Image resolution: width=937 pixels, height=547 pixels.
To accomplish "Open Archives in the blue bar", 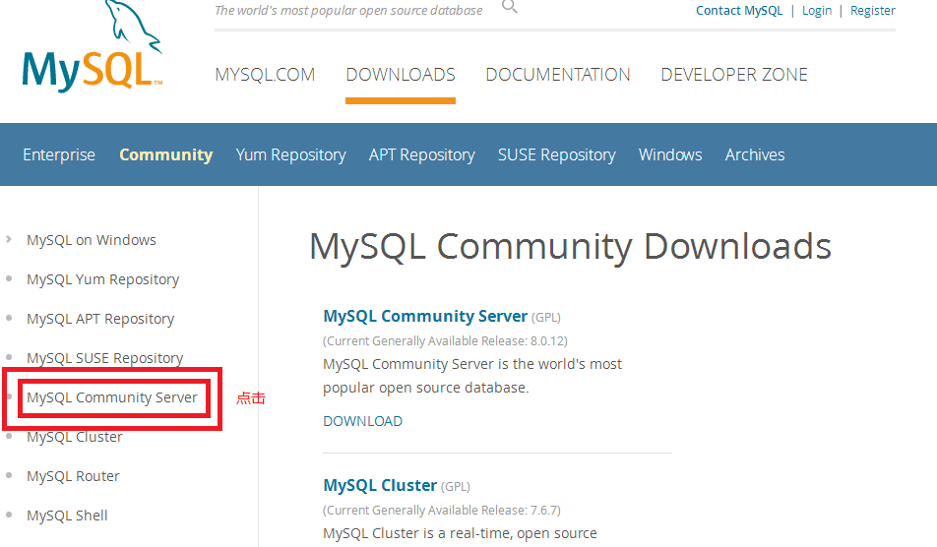I will tap(755, 154).
